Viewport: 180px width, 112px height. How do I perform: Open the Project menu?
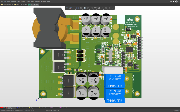pos(13,1)
